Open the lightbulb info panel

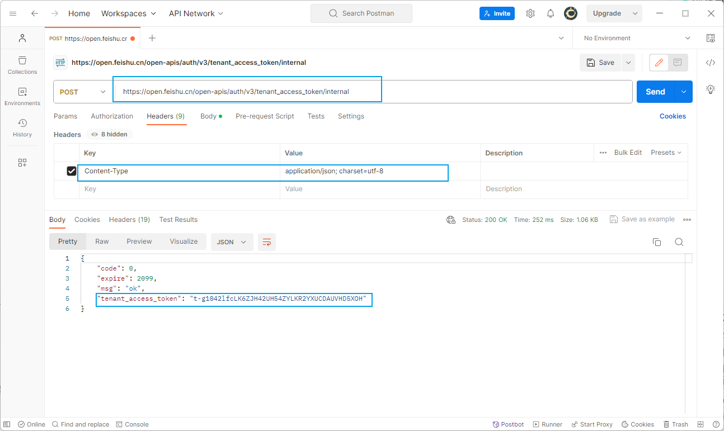pos(711,89)
